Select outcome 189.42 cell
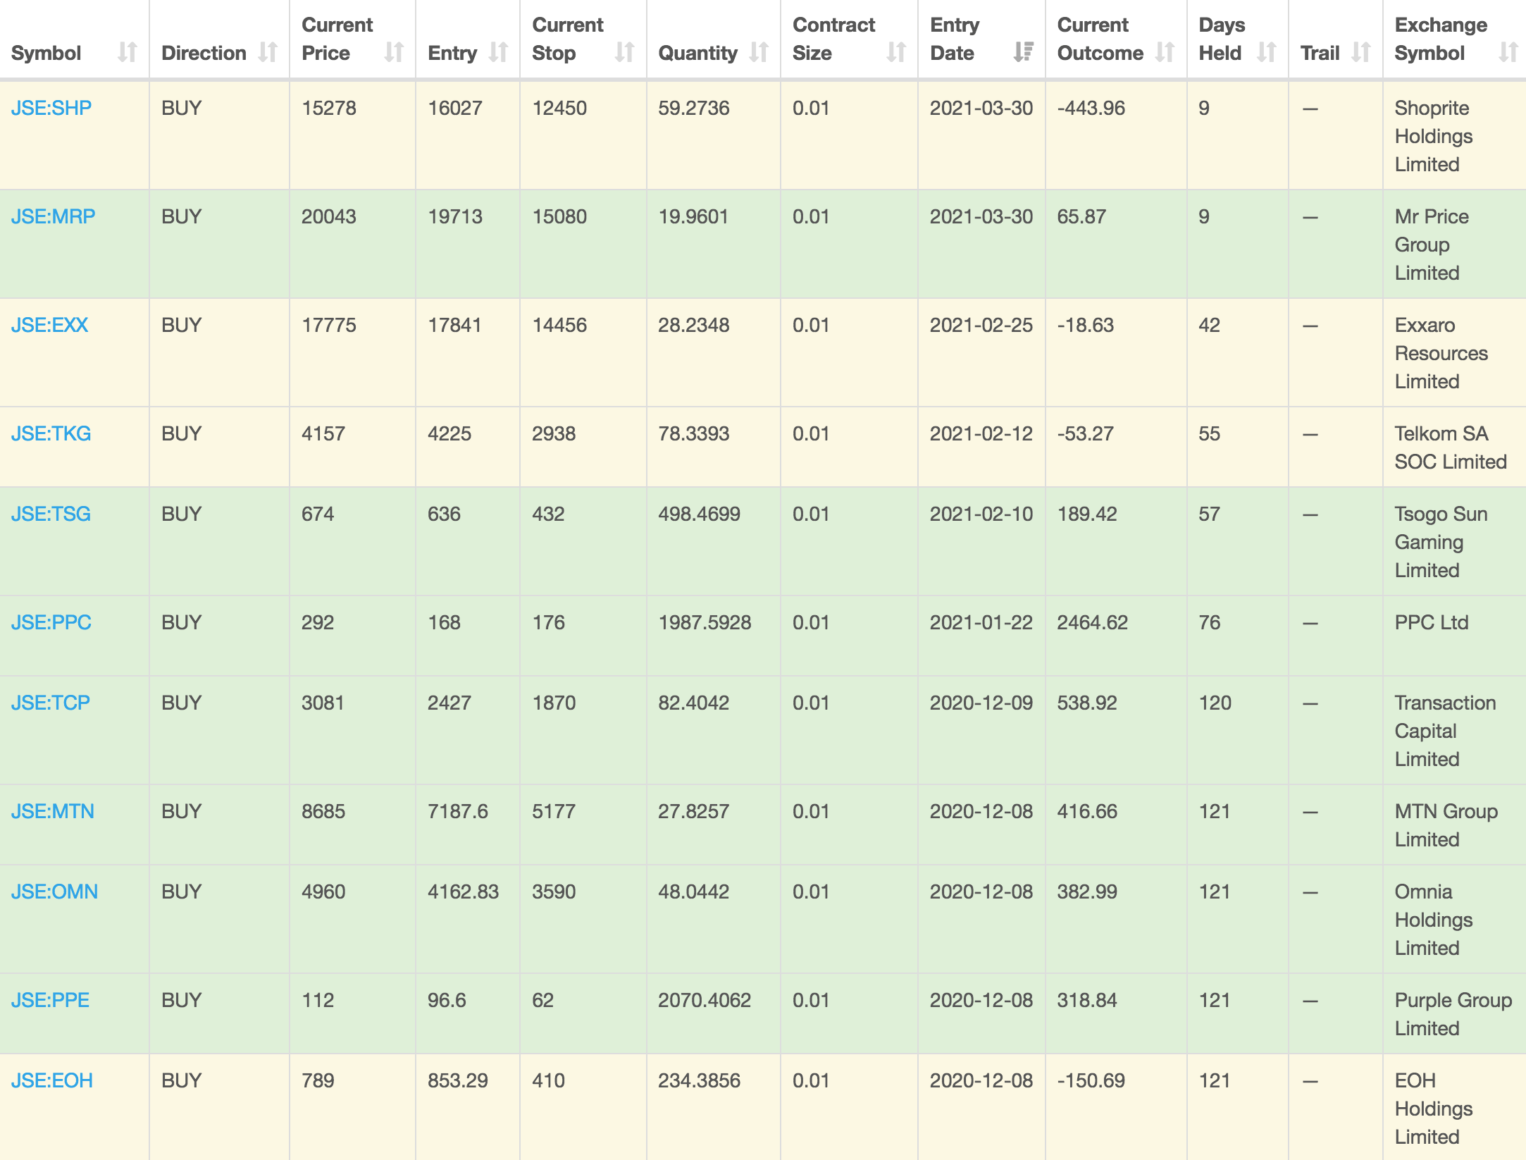The height and width of the screenshot is (1160, 1526). pos(1116,541)
